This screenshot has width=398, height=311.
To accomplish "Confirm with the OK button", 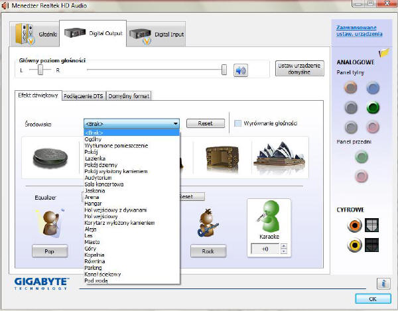I will tap(373, 299).
